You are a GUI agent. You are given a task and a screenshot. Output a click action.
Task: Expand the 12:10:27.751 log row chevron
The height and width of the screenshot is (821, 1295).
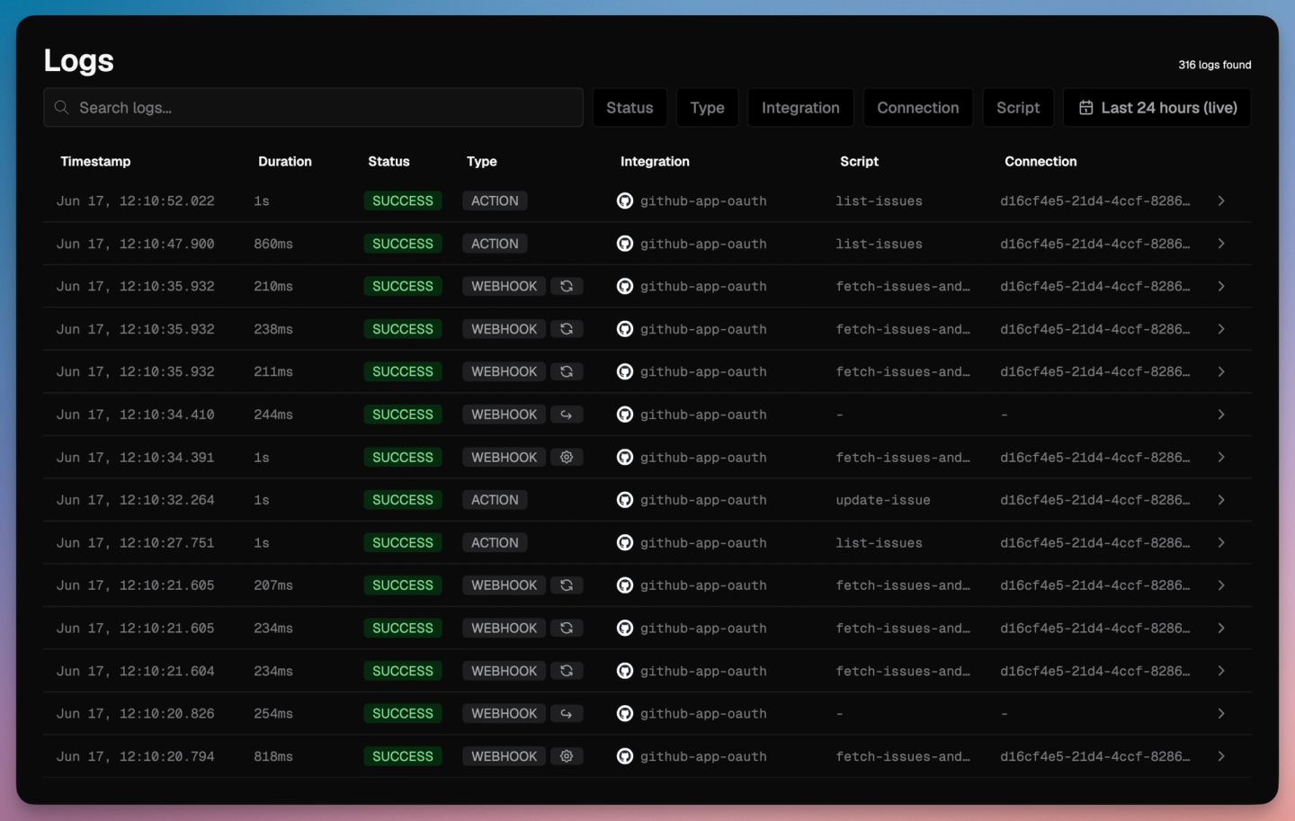(1221, 543)
